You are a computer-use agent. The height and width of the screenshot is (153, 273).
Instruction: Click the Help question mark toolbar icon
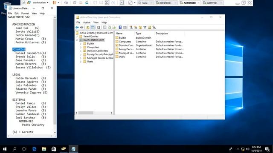click(120, 27)
